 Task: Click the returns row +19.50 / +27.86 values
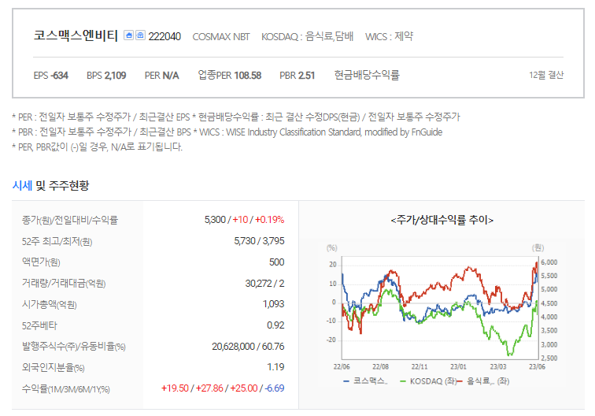(x=223, y=388)
